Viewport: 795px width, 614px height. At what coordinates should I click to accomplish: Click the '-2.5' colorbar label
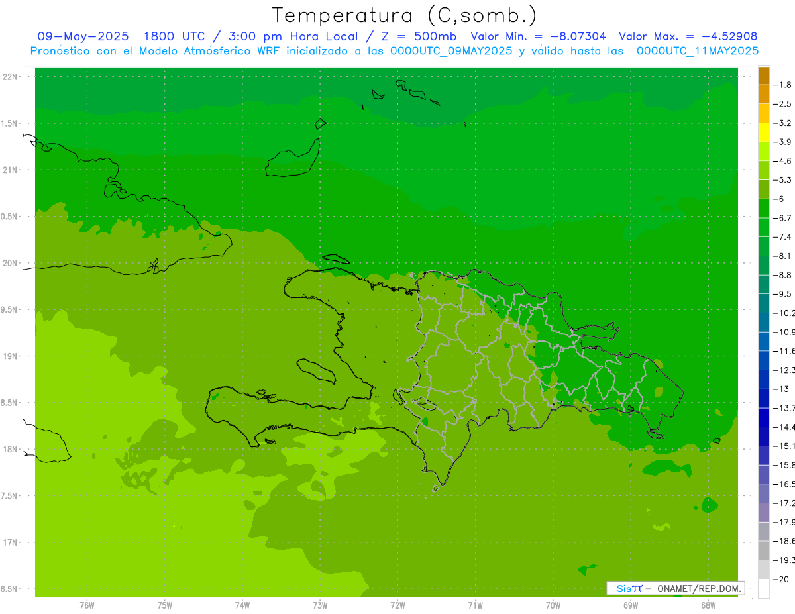tap(782, 104)
